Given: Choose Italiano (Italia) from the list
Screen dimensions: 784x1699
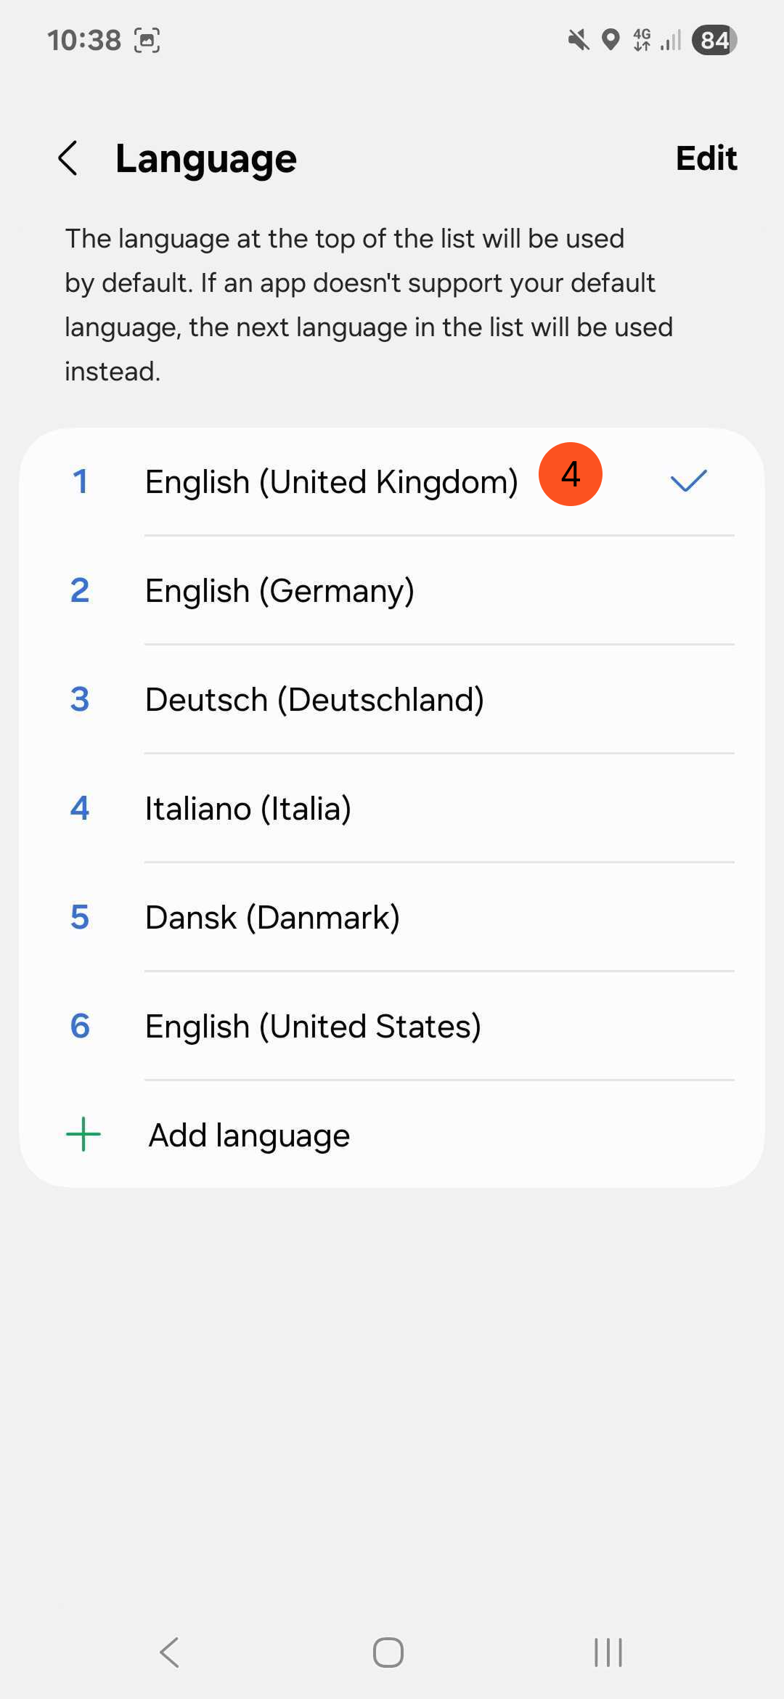Looking at the screenshot, I should point(248,809).
